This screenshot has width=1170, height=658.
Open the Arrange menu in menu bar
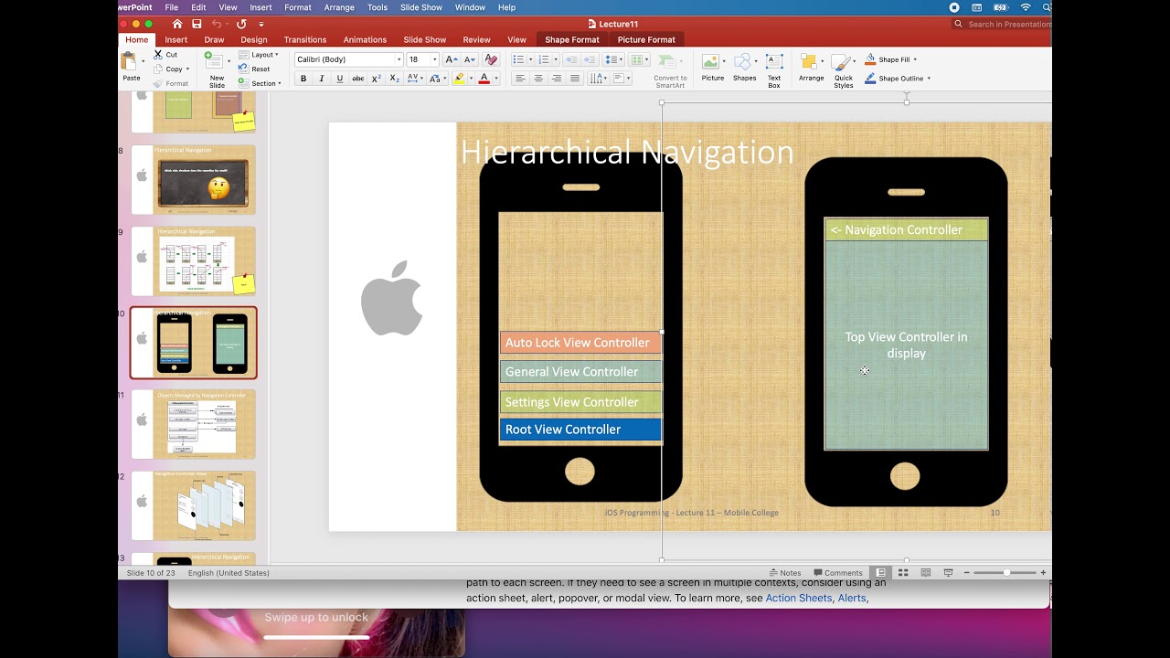point(339,7)
